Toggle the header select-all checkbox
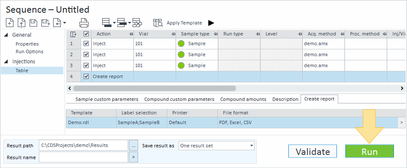The width and height of the screenshot is (407, 168). 86,34
